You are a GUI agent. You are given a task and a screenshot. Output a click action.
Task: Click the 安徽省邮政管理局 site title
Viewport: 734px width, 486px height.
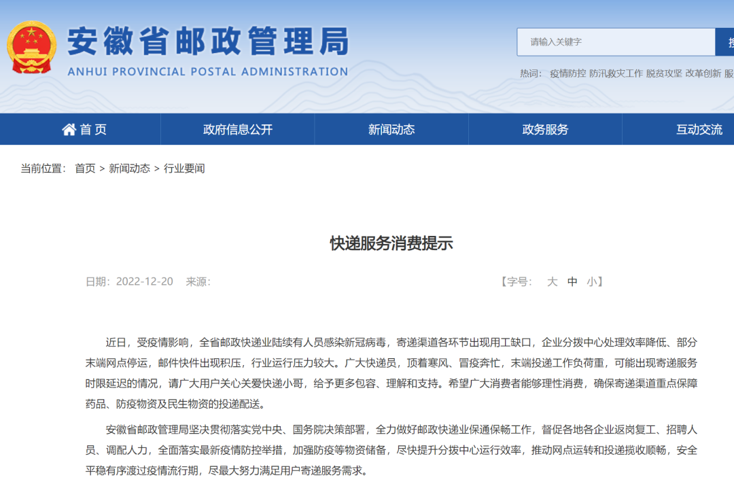coord(207,41)
